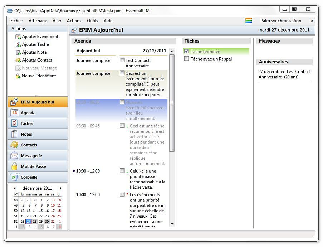Click the Nouvel Identifiant link
This screenshot has width=323, height=247.
[39, 76]
